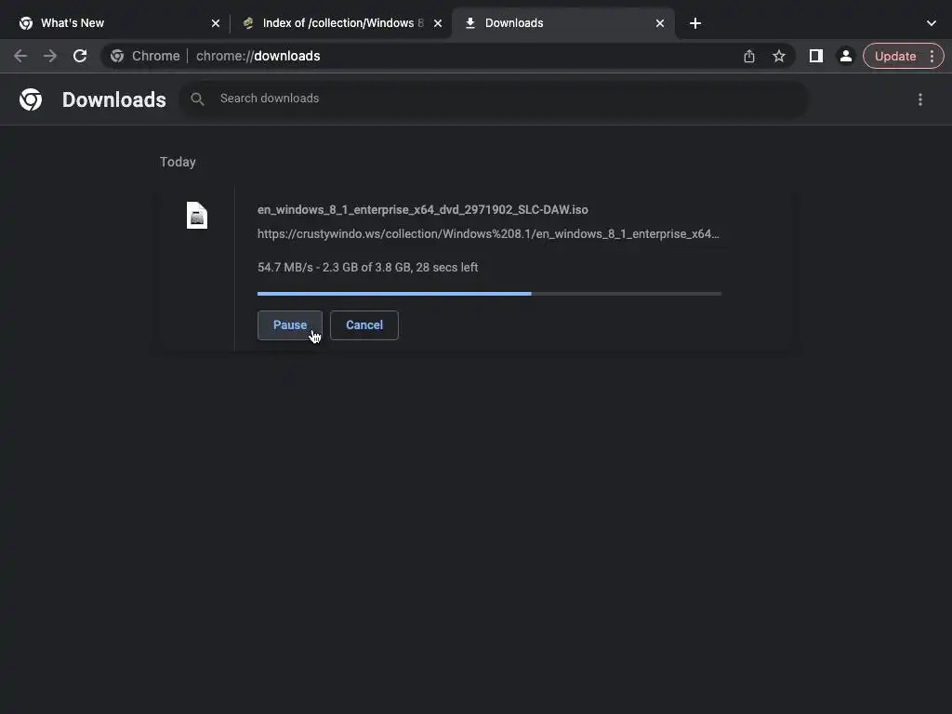Close the What's New tab
Screen dimensions: 952x714
click(216, 23)
